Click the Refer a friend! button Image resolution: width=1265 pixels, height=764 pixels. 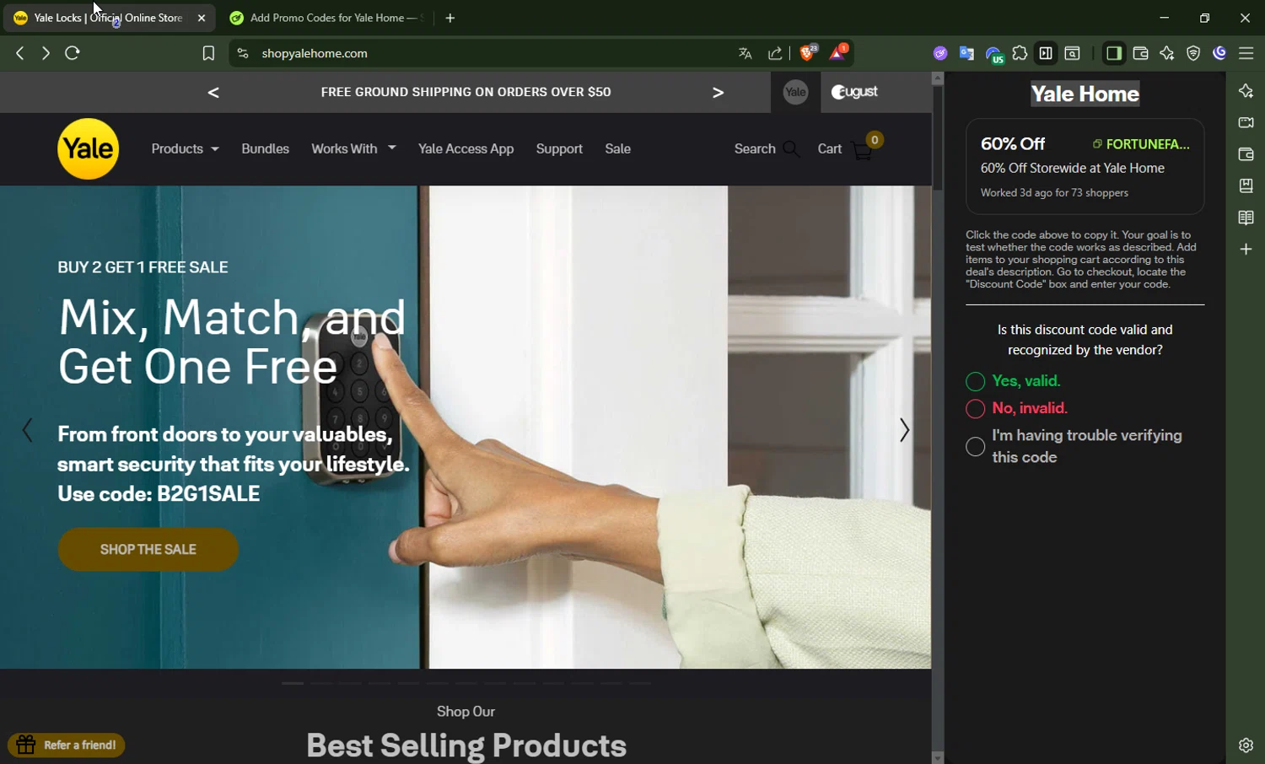click(x=67, y=745)
